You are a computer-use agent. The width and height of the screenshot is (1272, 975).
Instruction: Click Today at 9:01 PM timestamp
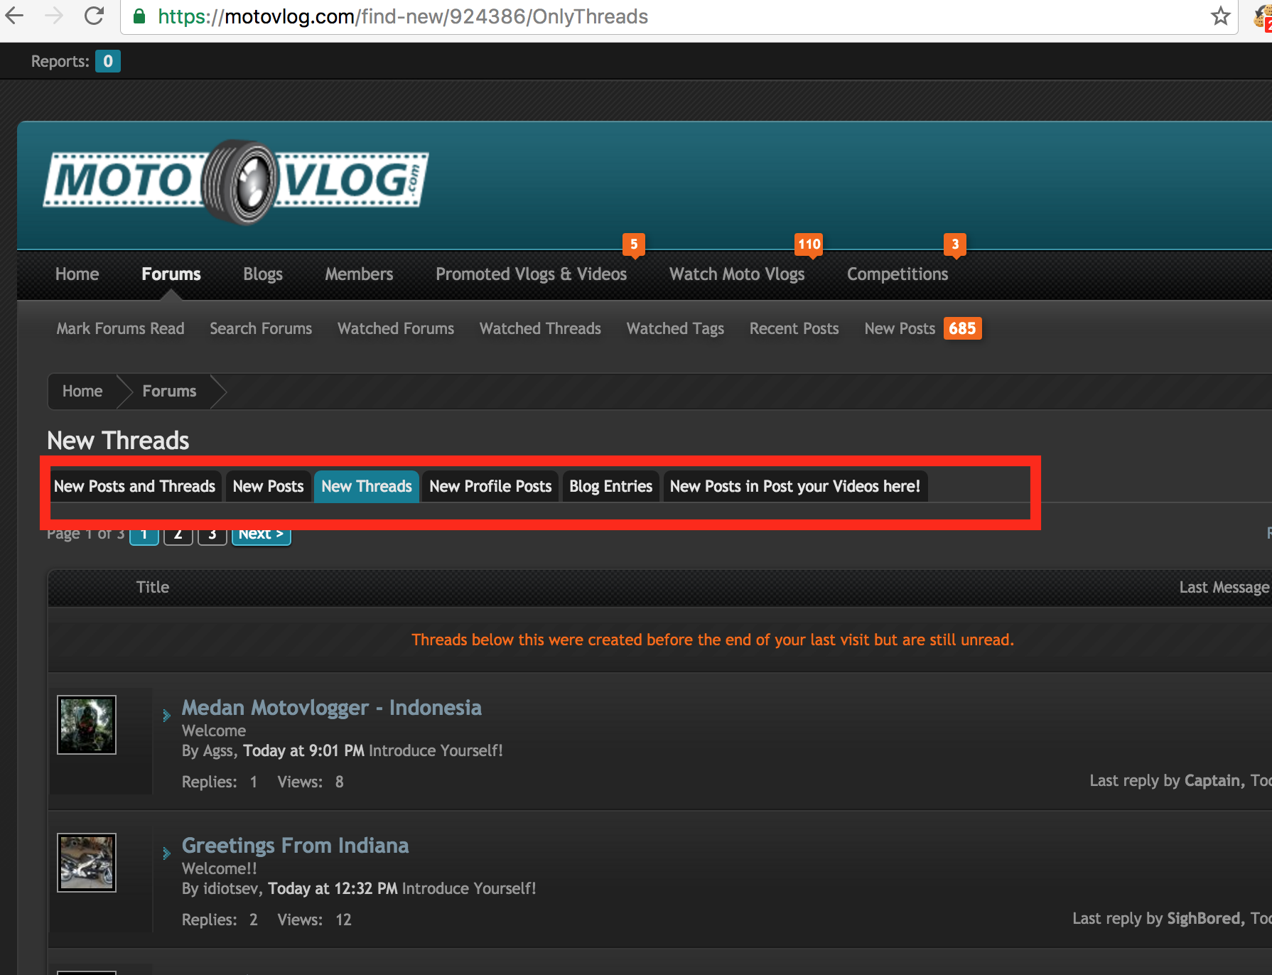pyautogui.click(x=303, y=750)
